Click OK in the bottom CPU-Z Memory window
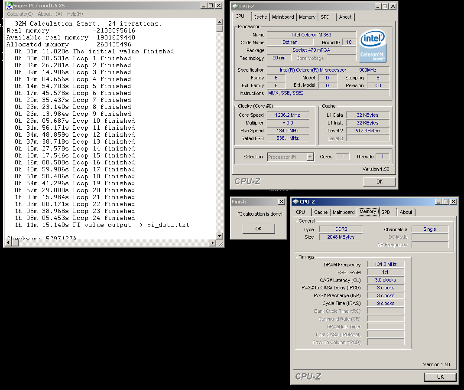 tap(440, 377)
